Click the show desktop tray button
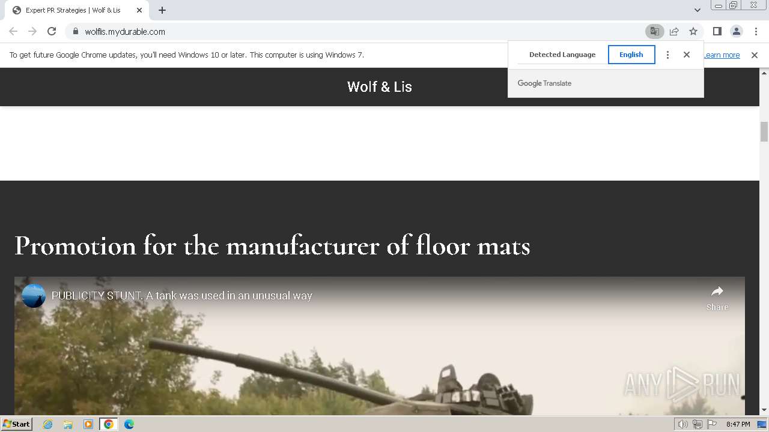 [x=762, y=424]
